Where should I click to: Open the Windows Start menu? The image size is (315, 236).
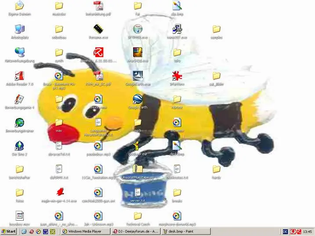(9, 231)
